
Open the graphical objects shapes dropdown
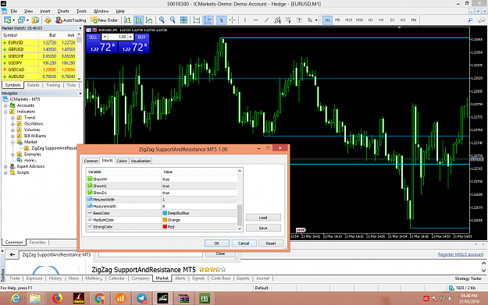316,20
